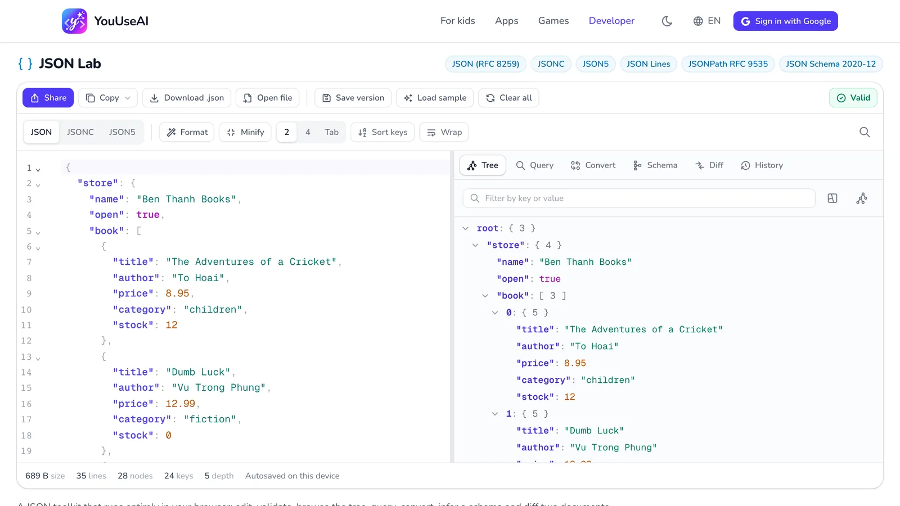Switch to the Tree tab
This screenshot has width=900, height=506.
[x=483, y=165]
